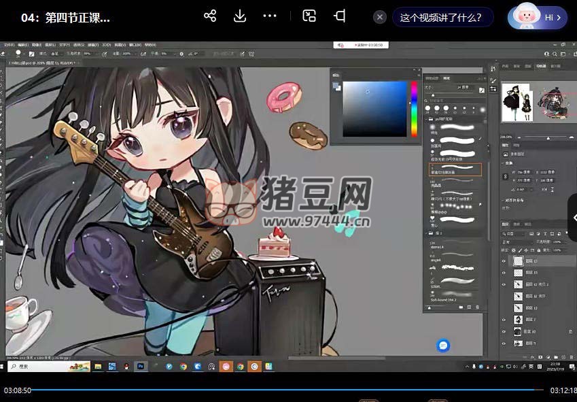Viewport: 577px width, 402px height.
Task: Open the three-dot more options menu
Action: coord(270,16)
